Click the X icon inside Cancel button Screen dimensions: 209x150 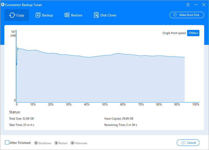(x=183, y=143)
